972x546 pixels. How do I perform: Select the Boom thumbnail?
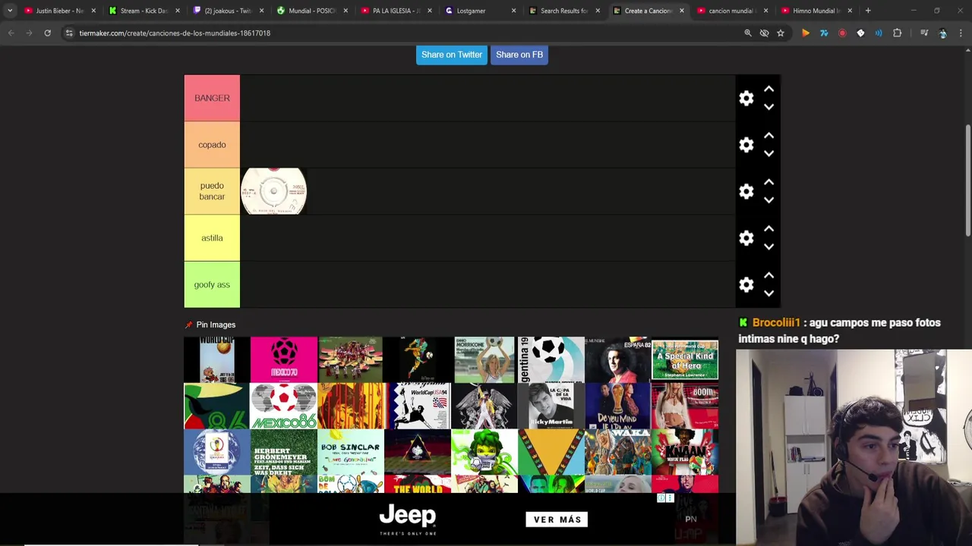(685, 406)
